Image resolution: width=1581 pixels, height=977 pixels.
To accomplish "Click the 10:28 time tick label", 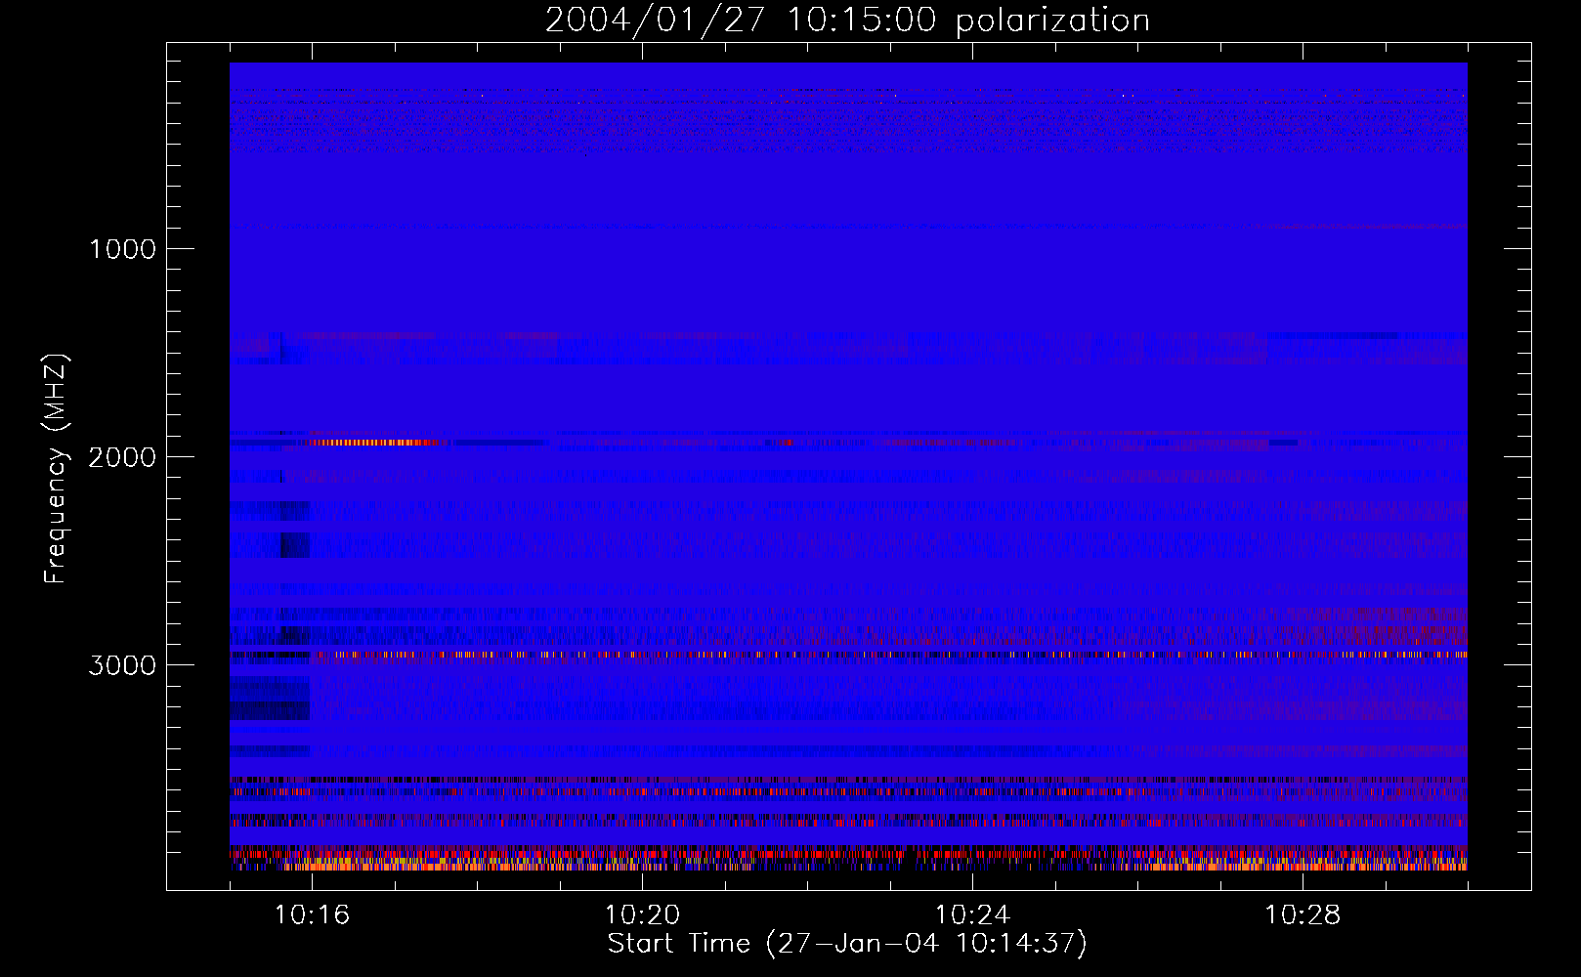I will tap(1303, 915).
